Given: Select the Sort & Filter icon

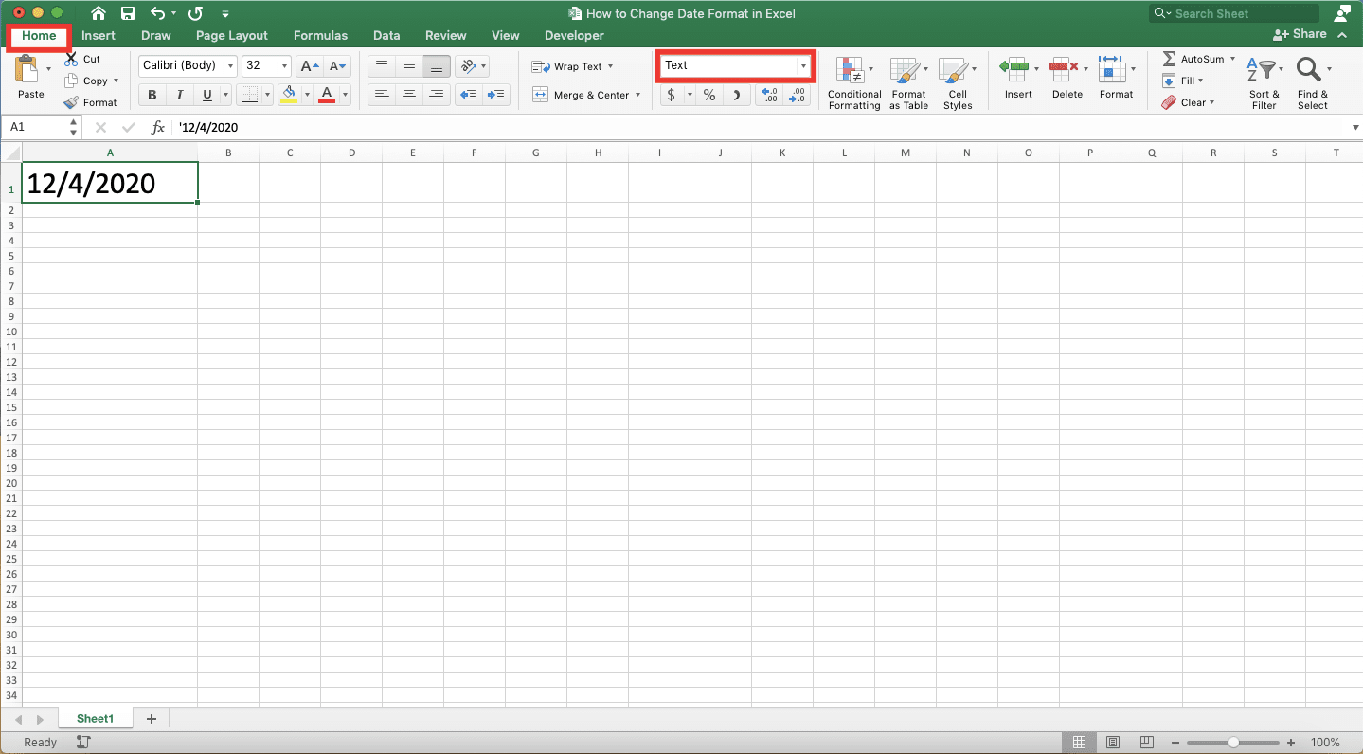Looking at the screenshot, I should coord(1264,81).
